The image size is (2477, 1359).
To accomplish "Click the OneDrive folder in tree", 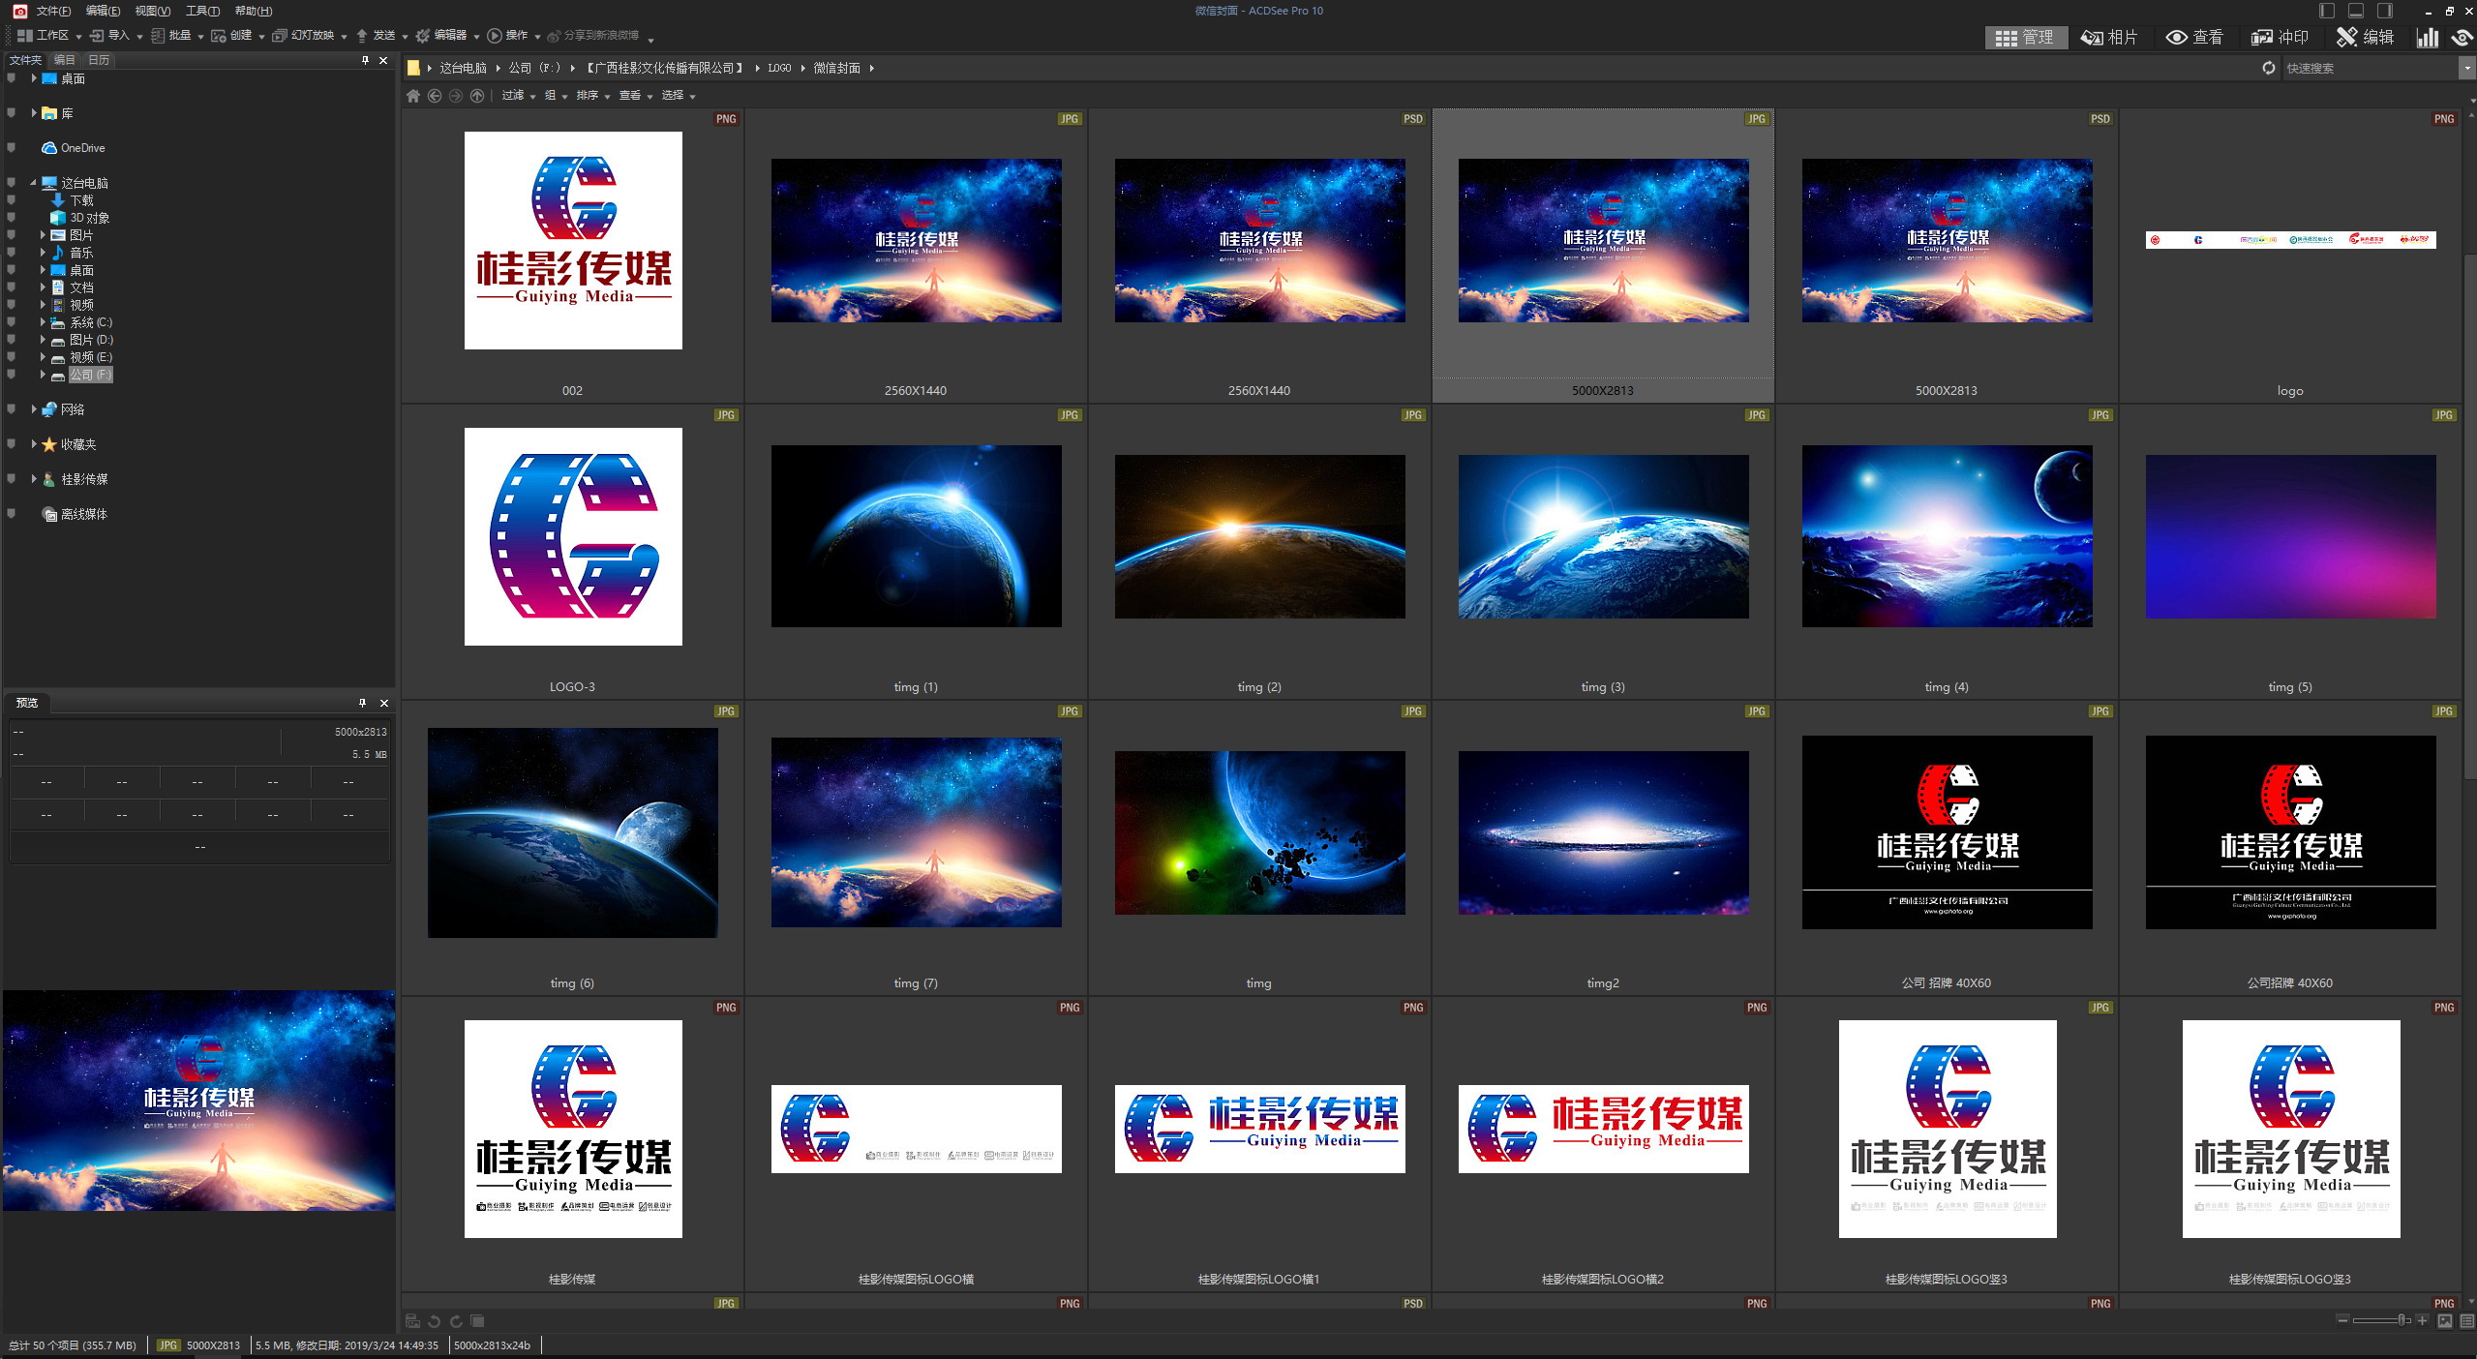I will pos(74,148).
